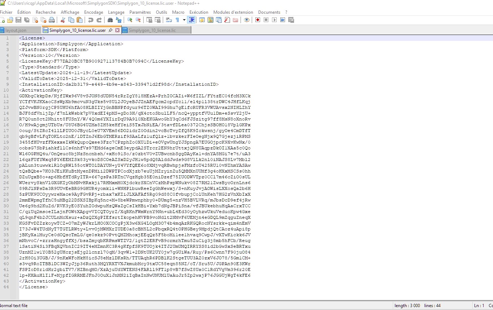Zoom in using the magnifier plus icon

(x=130, y=20)
